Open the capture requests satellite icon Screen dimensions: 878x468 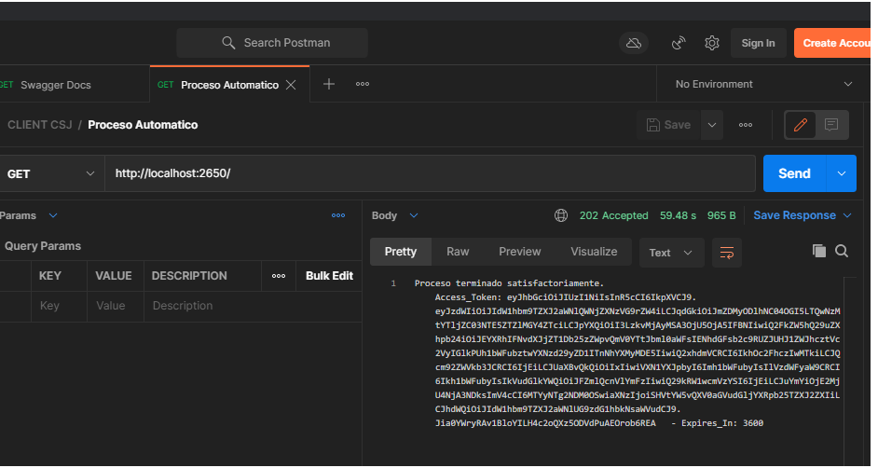(679, 43)
